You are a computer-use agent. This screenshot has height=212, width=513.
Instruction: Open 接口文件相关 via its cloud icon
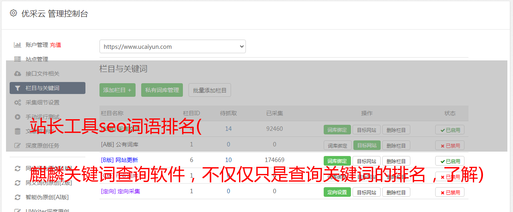coord(18,74)
